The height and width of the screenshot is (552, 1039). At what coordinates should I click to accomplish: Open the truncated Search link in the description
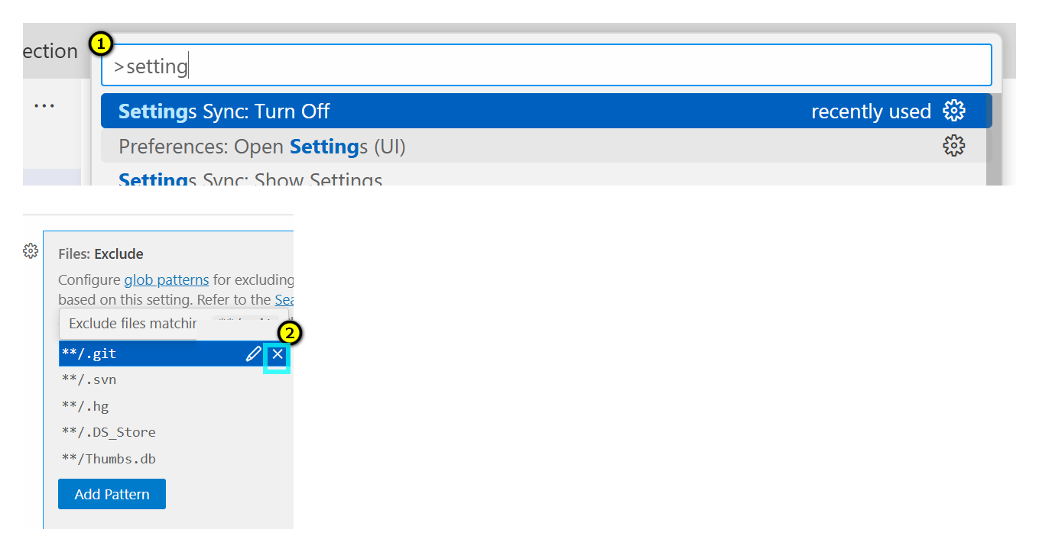(x=284, y=300)
